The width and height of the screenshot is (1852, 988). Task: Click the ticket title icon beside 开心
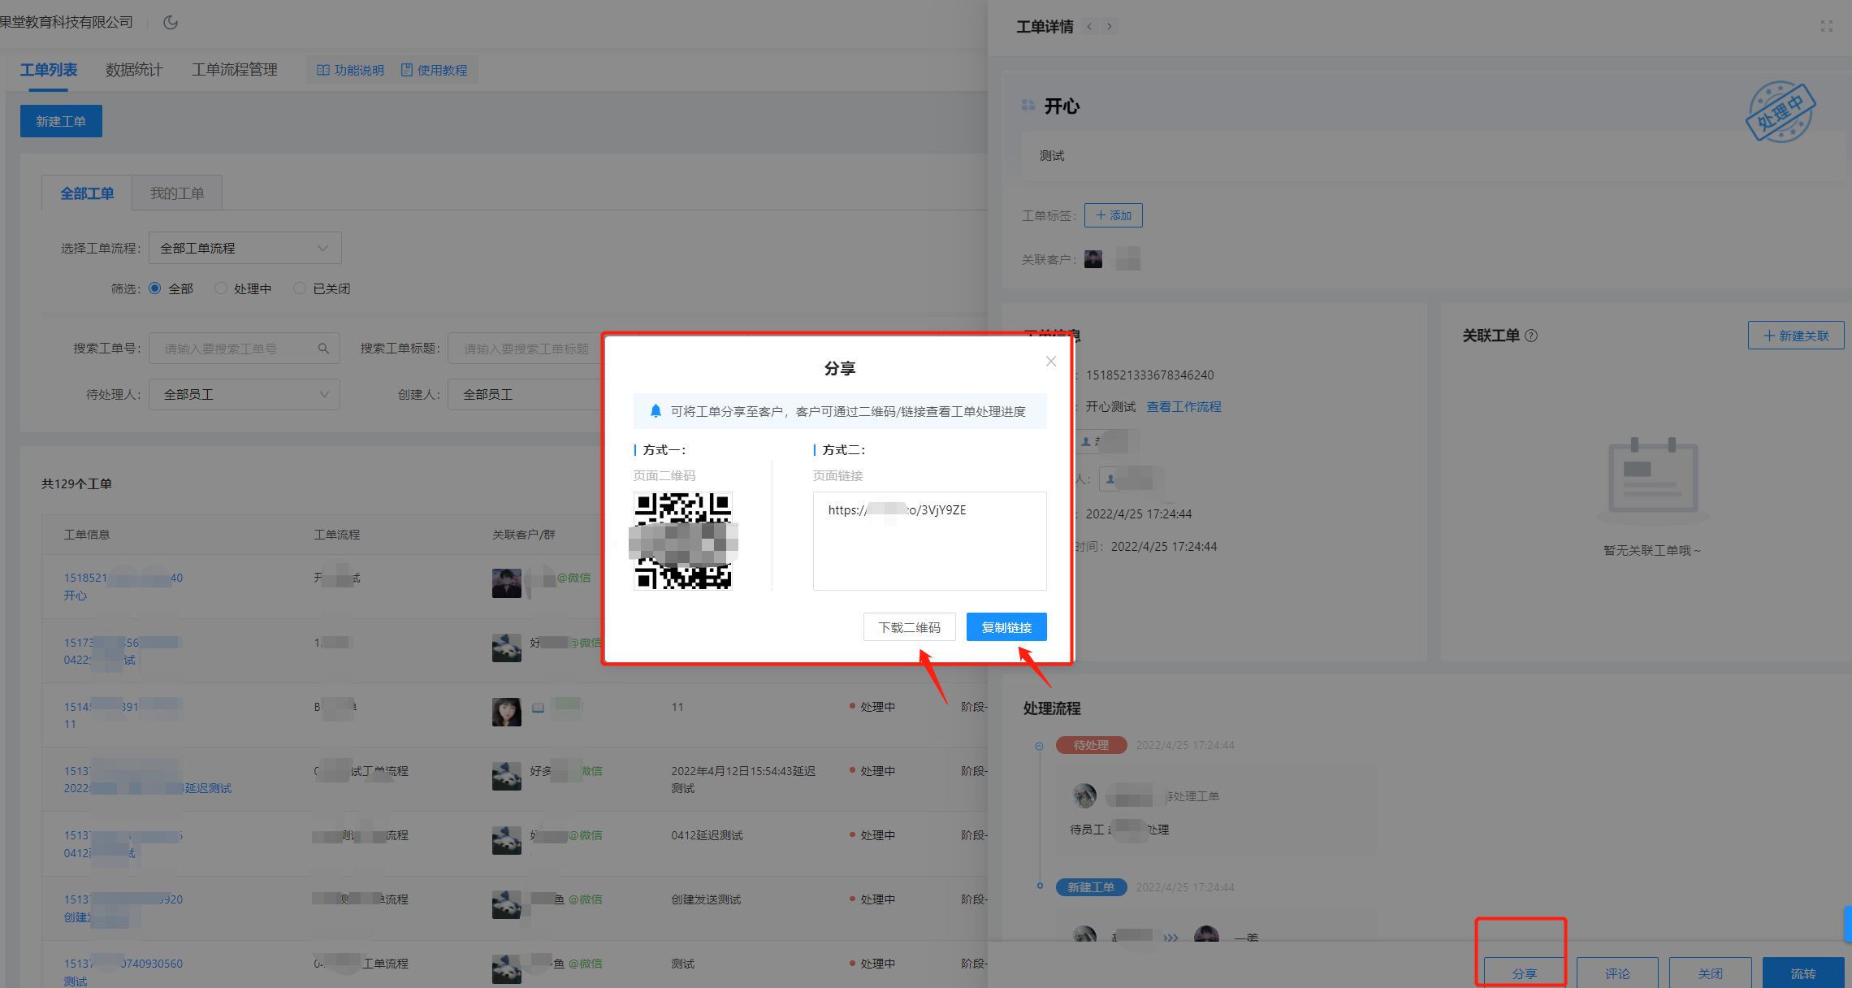pyautogui.click(x=1028, y=106)
